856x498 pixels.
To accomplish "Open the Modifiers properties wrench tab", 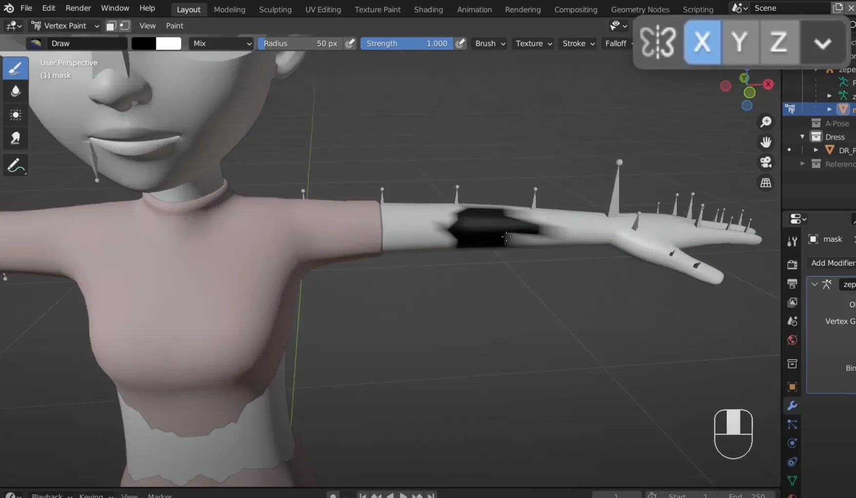I will [x=792, y=406].
